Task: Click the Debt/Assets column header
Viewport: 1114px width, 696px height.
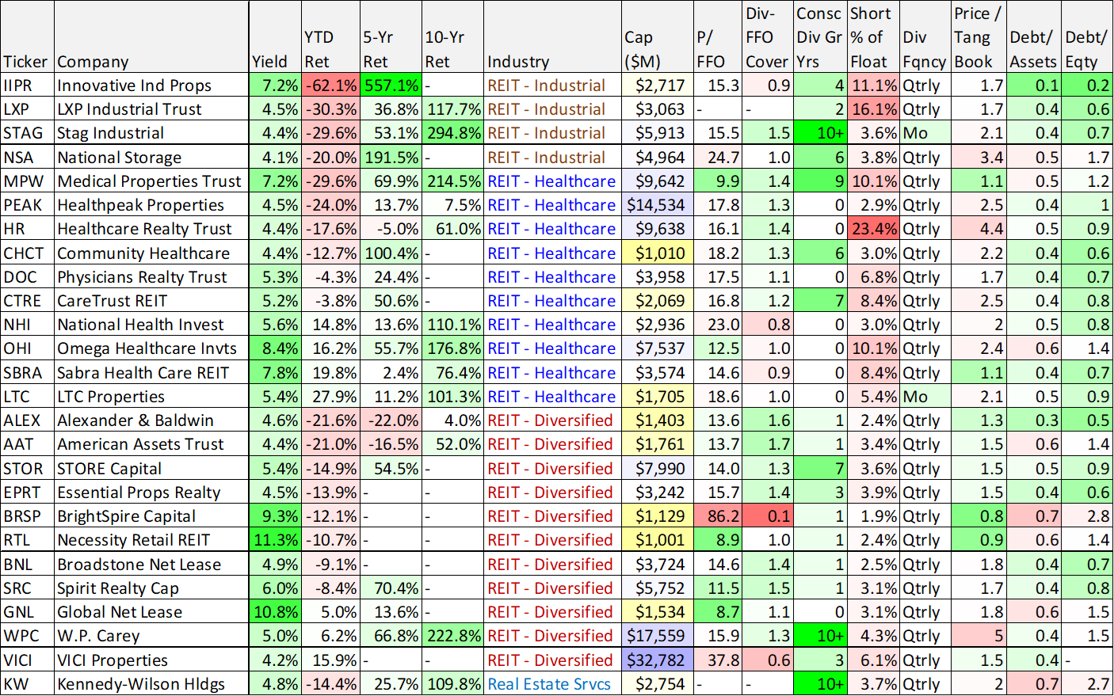Action: click(x=1034, y=37)
